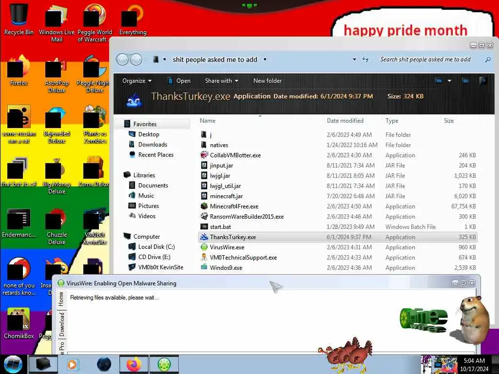Image resolution: width=499 pixels, height=374 pixels.
Task: Open the Endermanc... desktop icon
Action: (x=19, y=223)
